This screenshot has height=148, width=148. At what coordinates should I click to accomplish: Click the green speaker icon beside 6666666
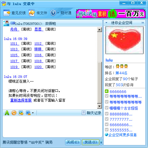pos(107,91)
